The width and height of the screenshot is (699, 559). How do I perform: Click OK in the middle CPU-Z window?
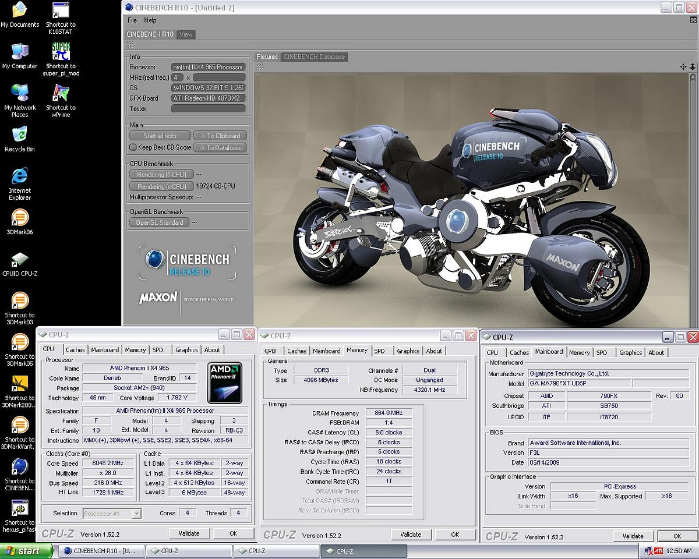[455, 535]
